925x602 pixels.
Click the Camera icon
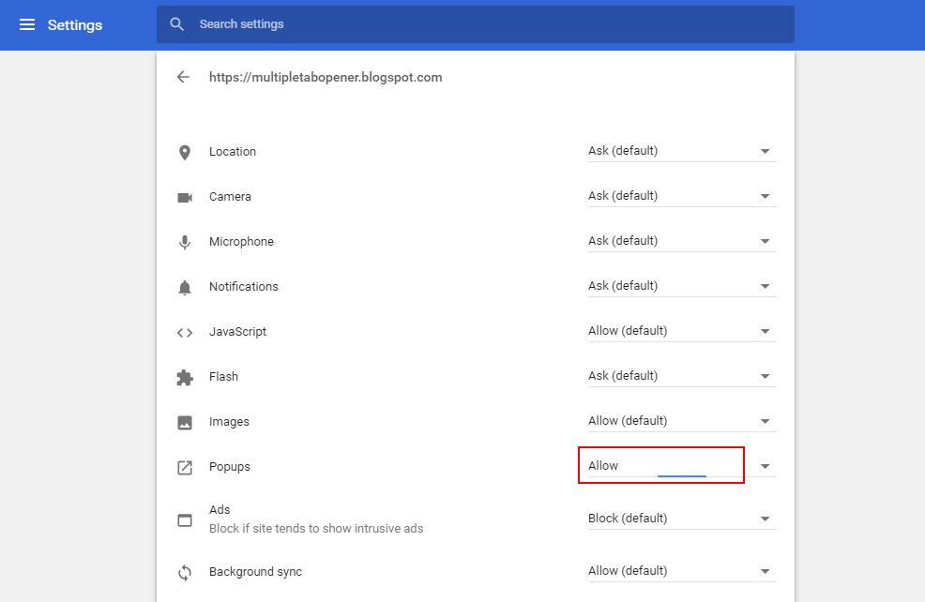tap(185, 197)
